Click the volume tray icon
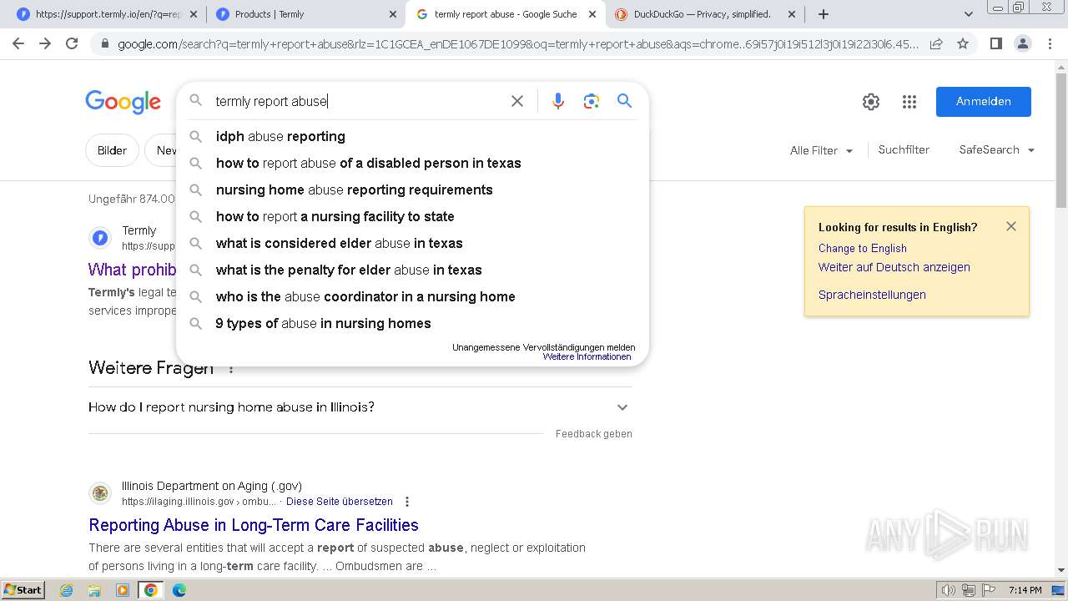The width and height of the screenshot is (1068, 601). pyautogui.click(x=949, y=590)
